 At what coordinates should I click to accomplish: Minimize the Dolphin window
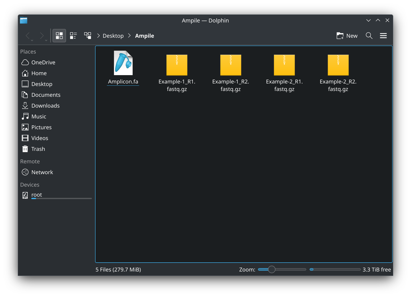369,20
